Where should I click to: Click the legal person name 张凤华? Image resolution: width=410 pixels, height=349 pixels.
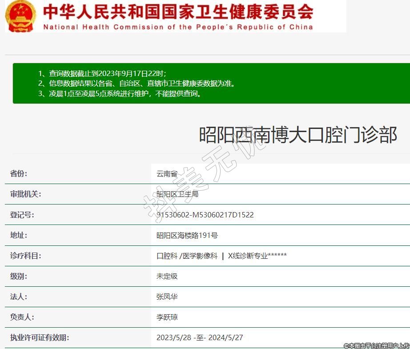click(167, 297)
